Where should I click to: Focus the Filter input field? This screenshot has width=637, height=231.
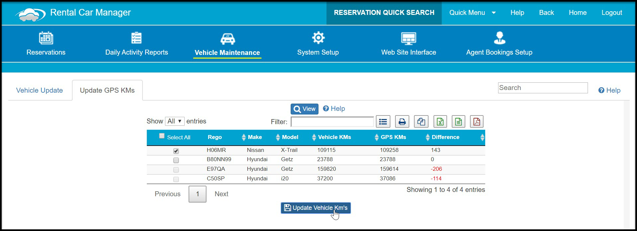[x=332, y=122]
